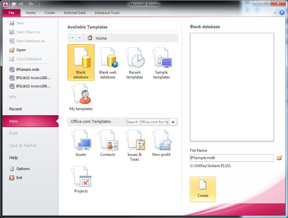Open the Help section in backstage
288x218 pixels.
click(13, 157)
